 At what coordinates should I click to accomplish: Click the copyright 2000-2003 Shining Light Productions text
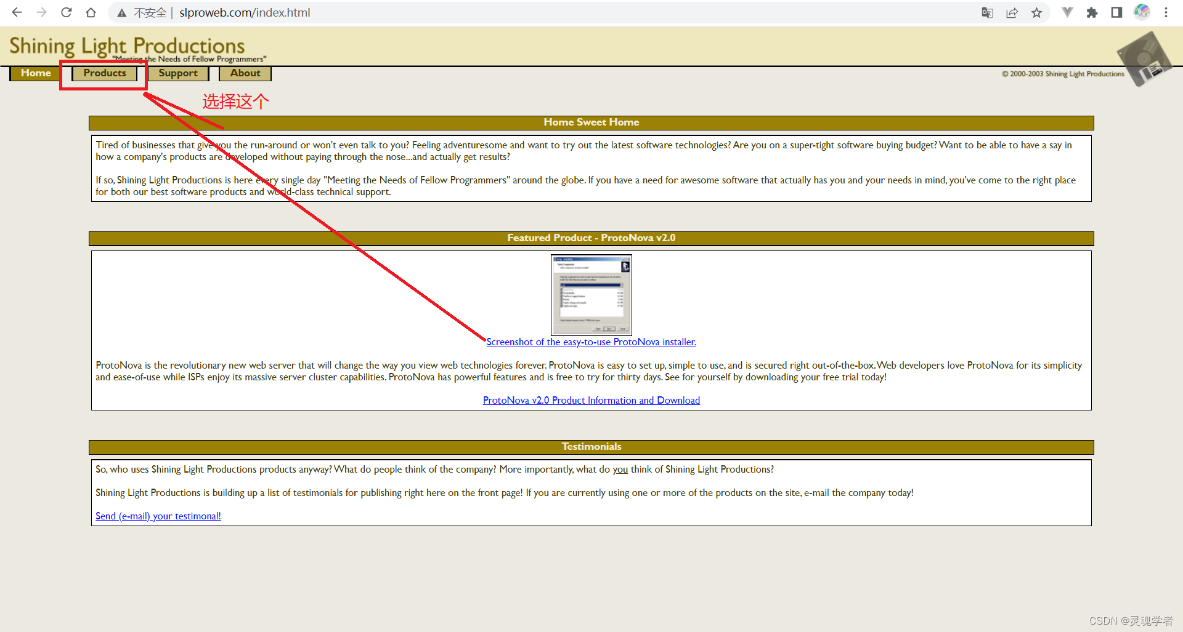[1063, 74]
